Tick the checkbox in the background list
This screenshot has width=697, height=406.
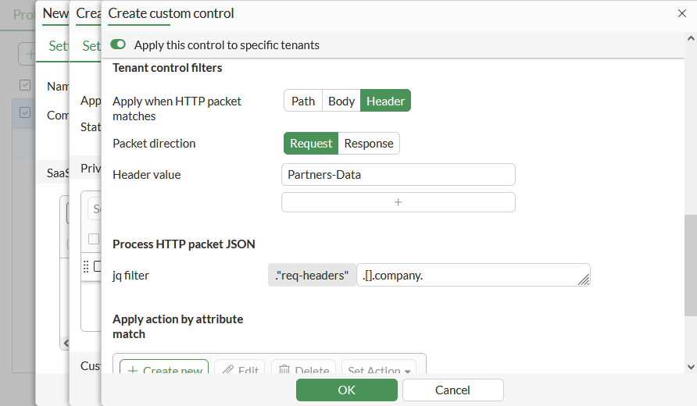tap(25, 84)
